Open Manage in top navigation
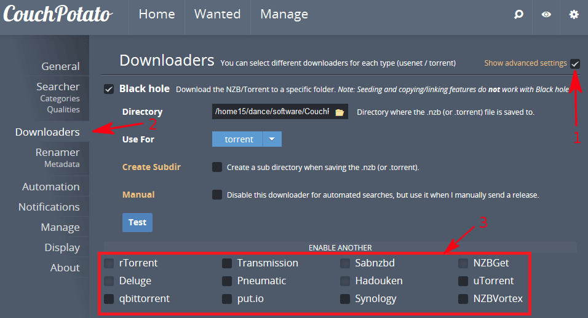Image resolution: width=588 pixels, height=318 pixels. [x=284, y=14]
